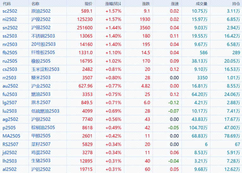The width and height of the screenshot is (242, 173).
Task: Select the 鸡蛋2502 name
Action: 41,153
